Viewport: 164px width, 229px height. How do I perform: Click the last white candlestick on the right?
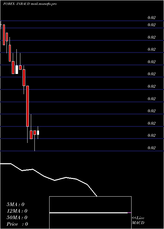click(38, 132)
